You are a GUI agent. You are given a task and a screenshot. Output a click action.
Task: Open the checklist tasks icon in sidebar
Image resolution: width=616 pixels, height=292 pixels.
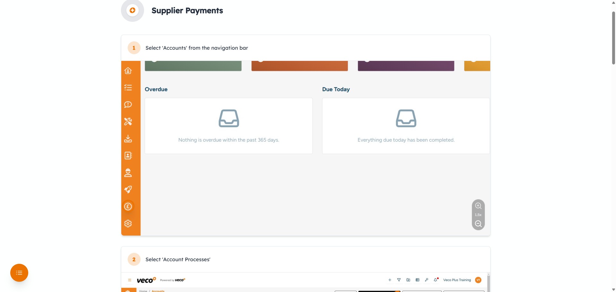[128, 88]
